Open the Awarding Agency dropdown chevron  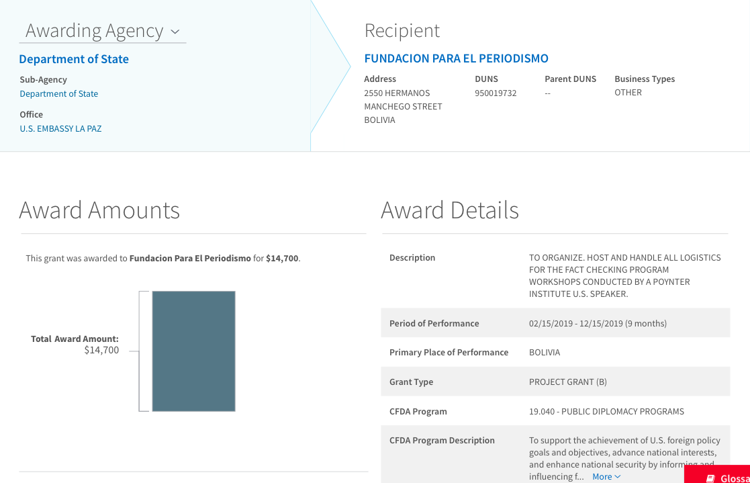pos(175,32)
